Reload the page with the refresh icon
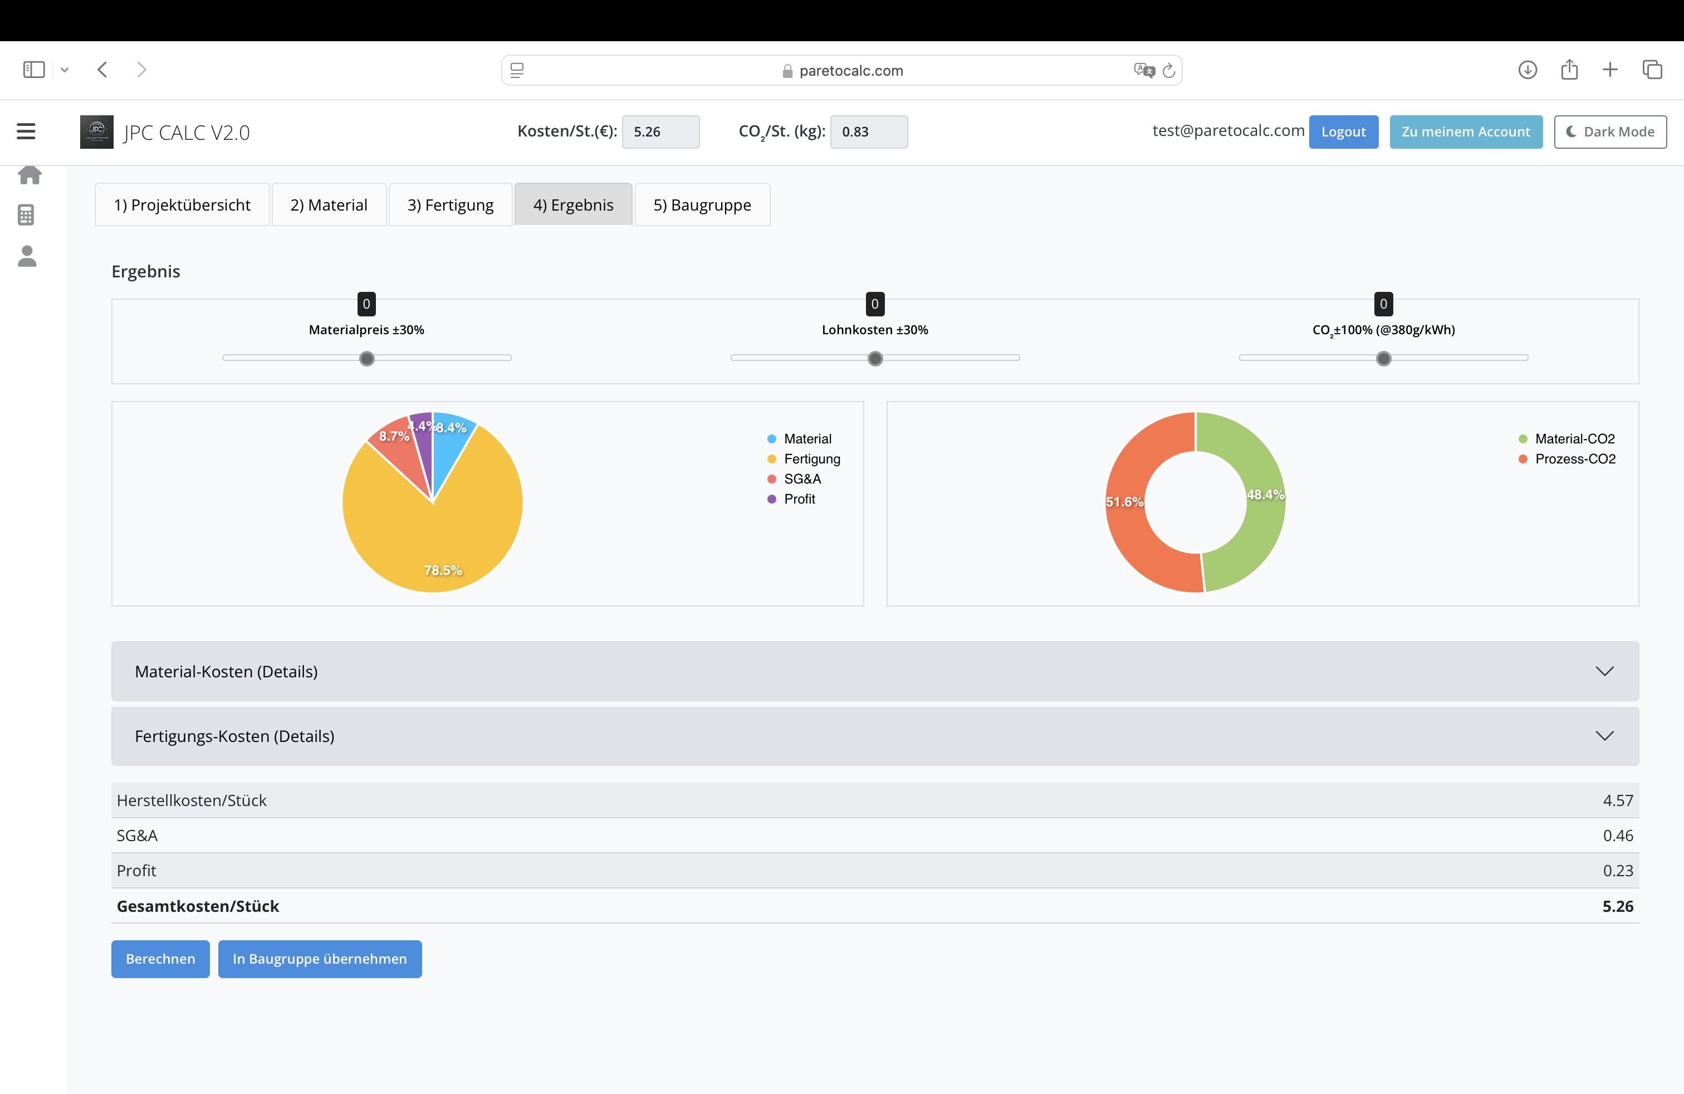The width and height of the screenshot is (1684, 1094). [x=1169, y=70]
